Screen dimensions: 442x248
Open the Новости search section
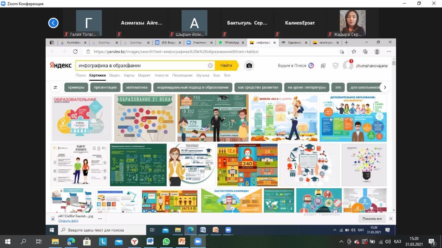click(161, 75)
